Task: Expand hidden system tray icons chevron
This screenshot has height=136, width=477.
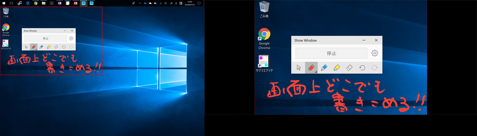Action: [140, 3]
